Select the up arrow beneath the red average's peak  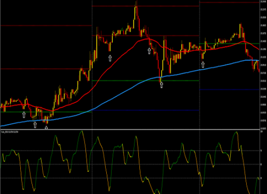click(x=149, y=51)
